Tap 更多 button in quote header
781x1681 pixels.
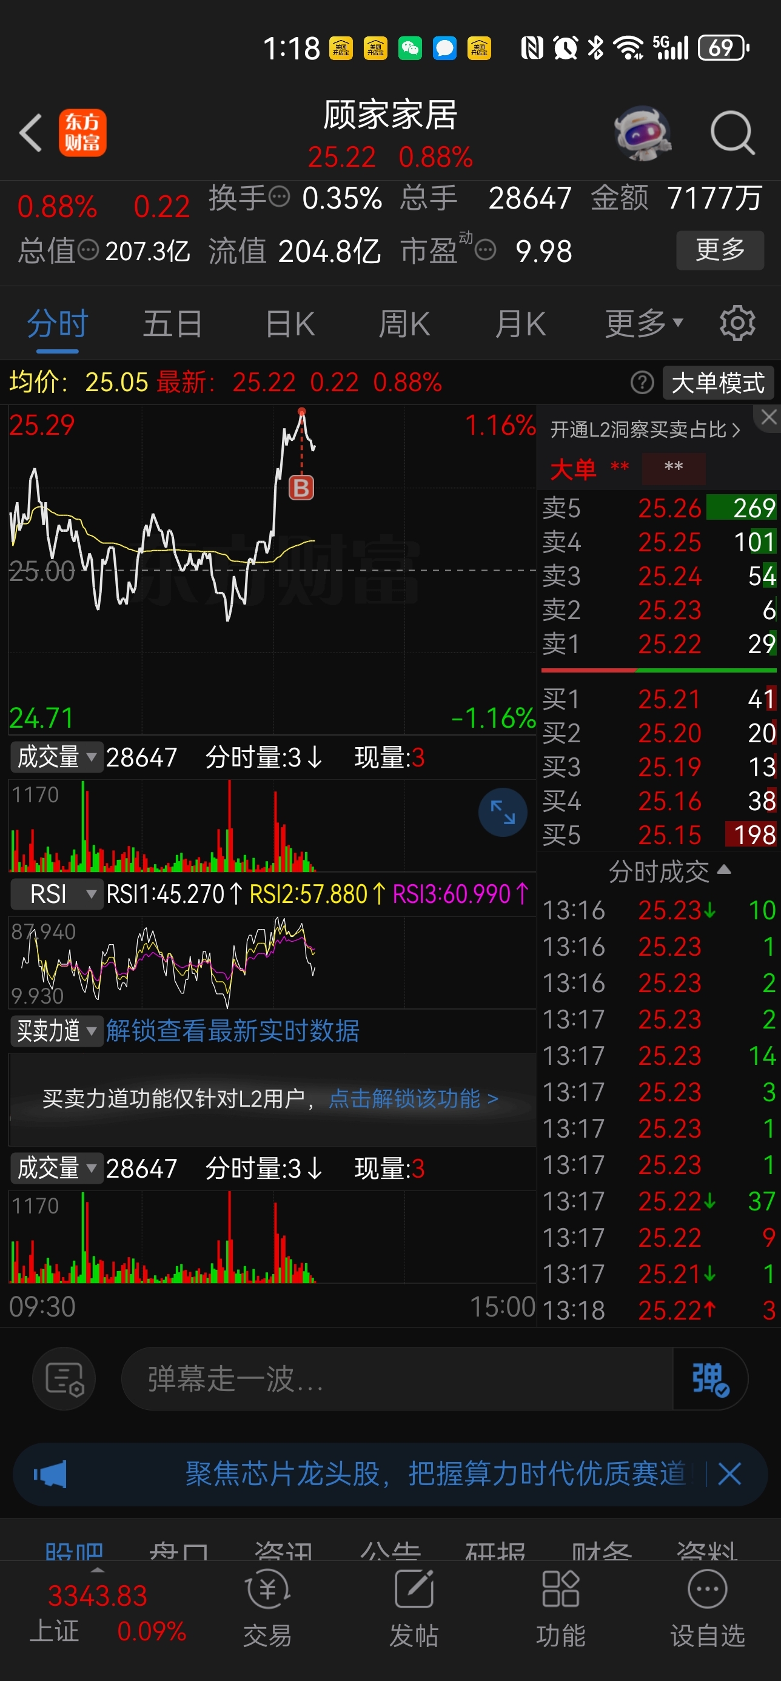(x=720, y=249)
